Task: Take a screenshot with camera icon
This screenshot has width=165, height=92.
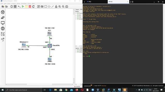Action: (67, 7)
